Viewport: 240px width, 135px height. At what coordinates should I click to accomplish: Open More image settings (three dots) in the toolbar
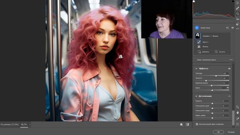(237, 28)
